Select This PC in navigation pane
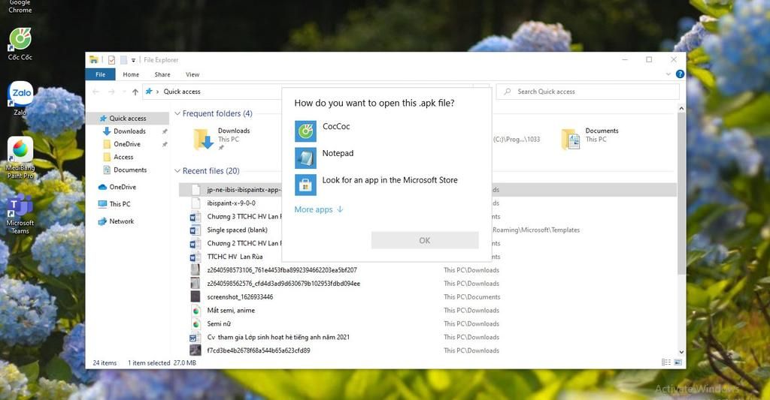This screenshot has width=770, height=400. tap(120, 204)
